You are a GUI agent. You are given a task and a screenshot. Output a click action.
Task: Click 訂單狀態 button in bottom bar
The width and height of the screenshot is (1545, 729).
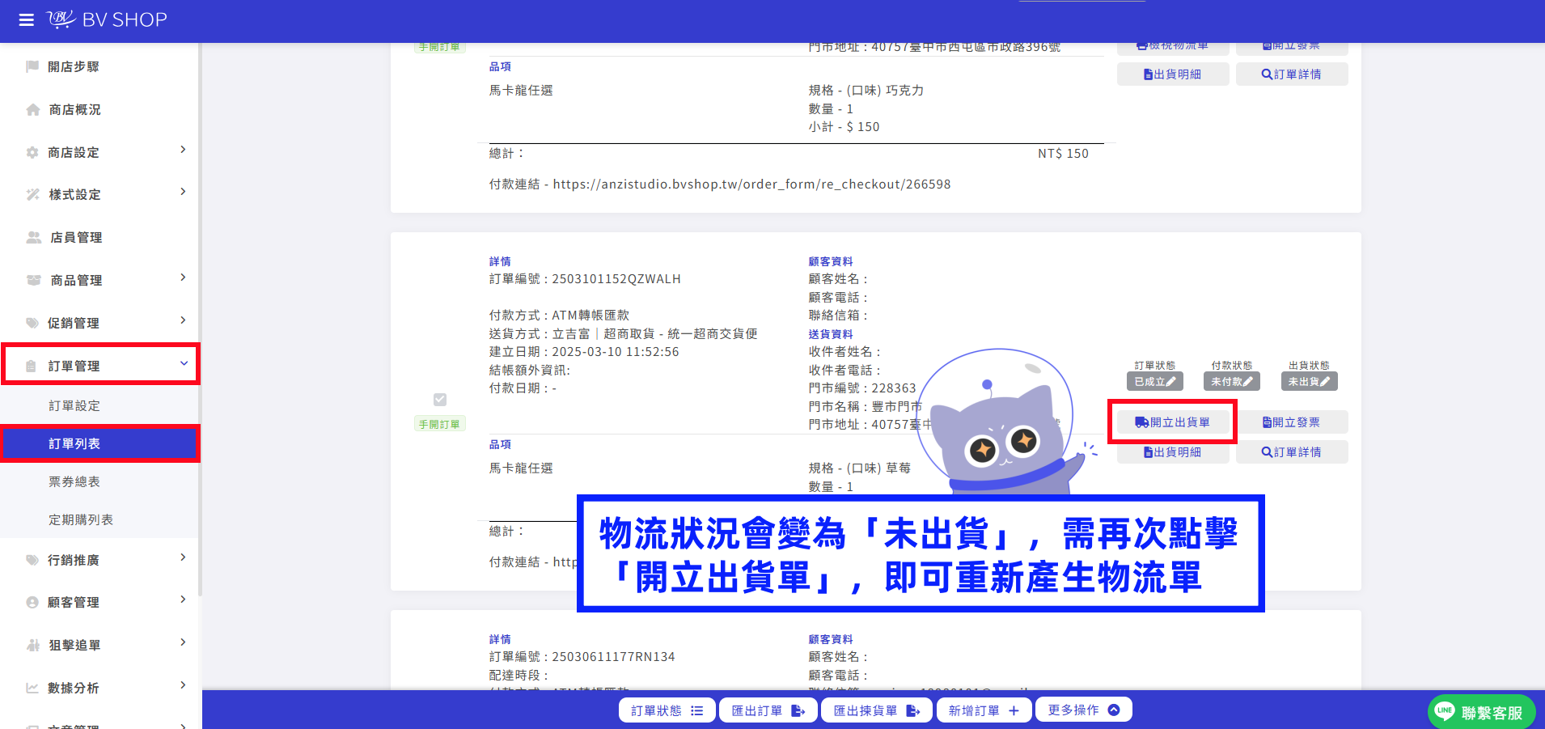coord(667,710)
